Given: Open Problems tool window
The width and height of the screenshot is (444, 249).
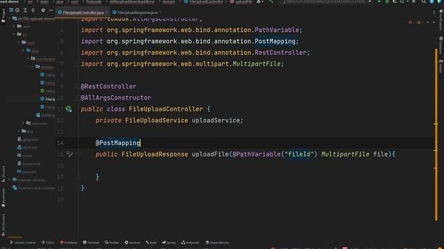Looking at the screenshot, I should click(68, 243).
